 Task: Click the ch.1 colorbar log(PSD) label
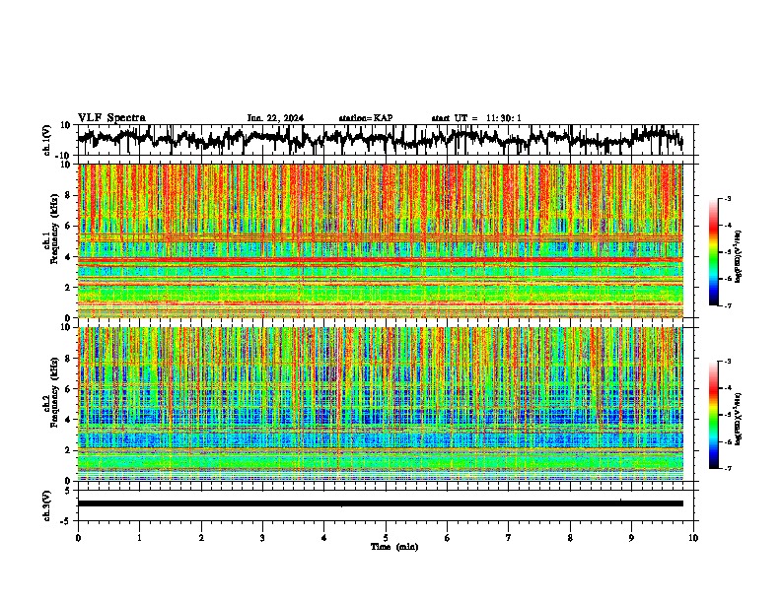click(739, 257)
